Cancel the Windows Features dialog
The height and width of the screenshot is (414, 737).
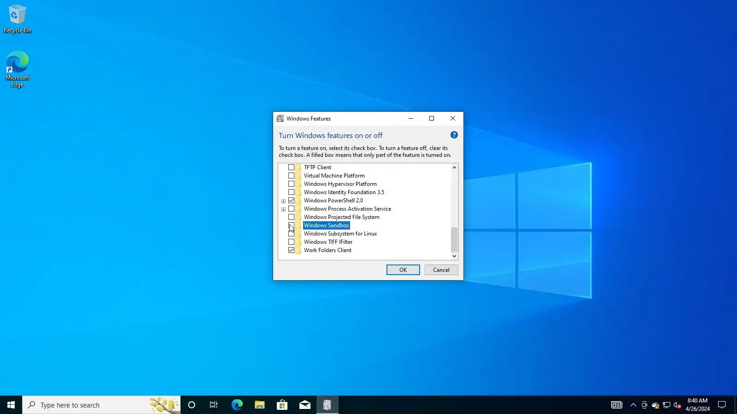pos(441,270)
